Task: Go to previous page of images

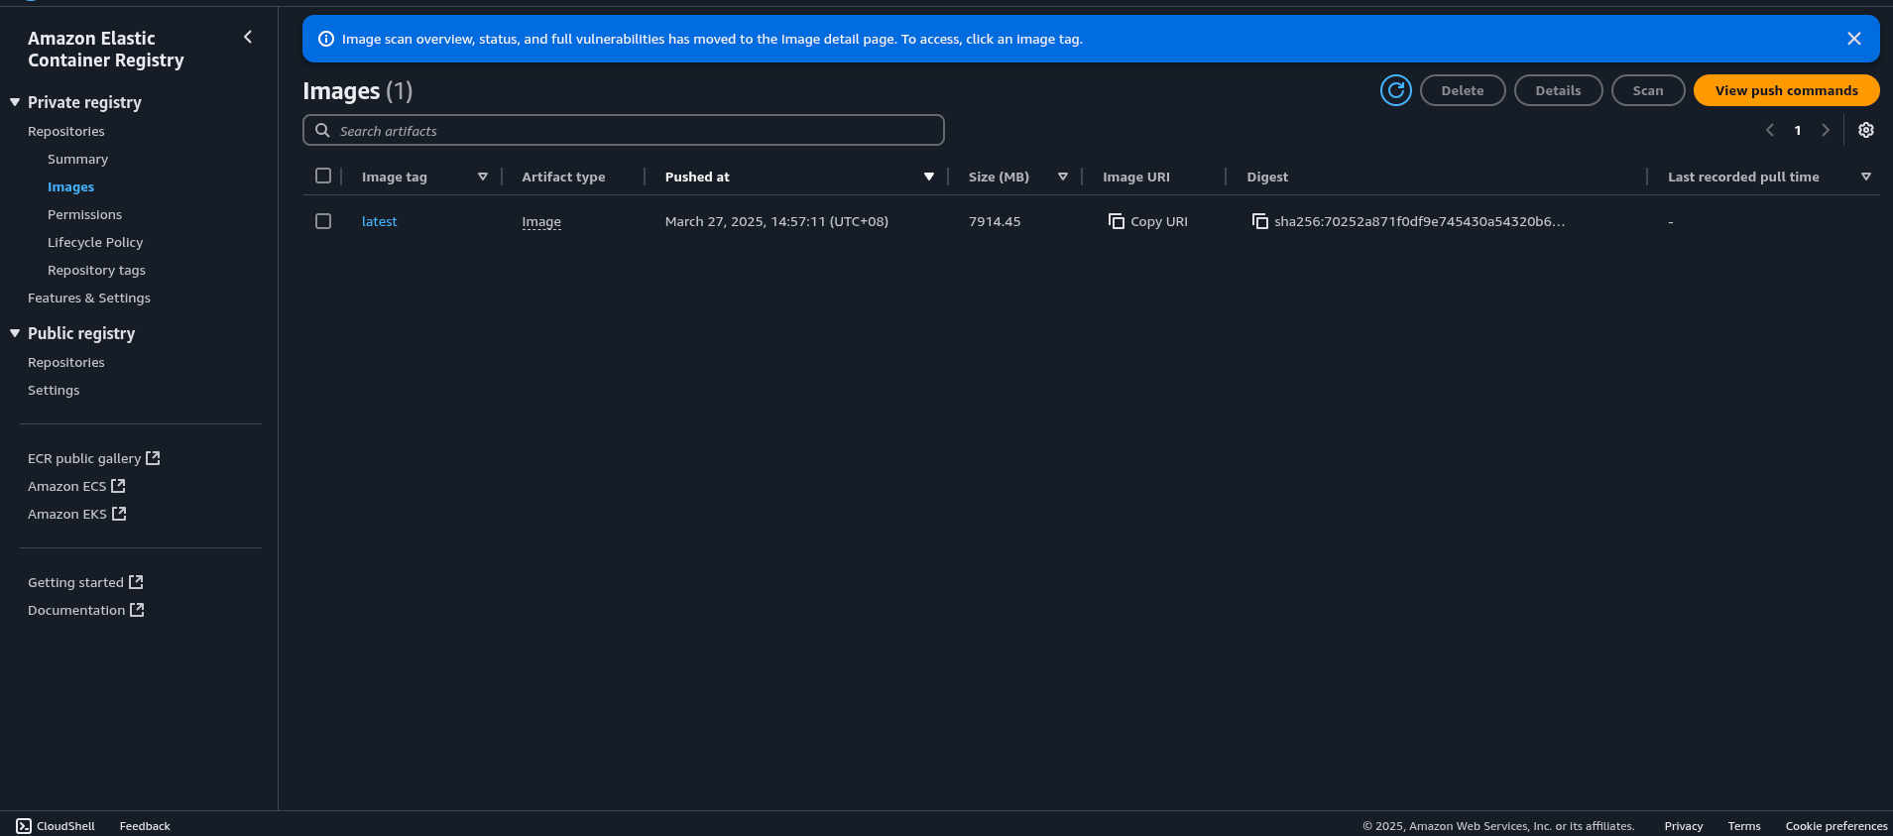Action: point(1769,130)
